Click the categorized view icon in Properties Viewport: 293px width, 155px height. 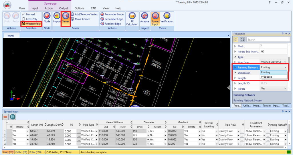pyautogui.click(x=236, y=40)
